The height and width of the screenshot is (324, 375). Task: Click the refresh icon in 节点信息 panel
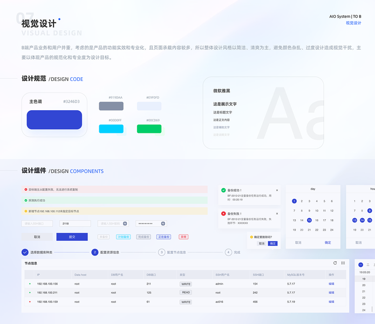(x=335, y=263)
